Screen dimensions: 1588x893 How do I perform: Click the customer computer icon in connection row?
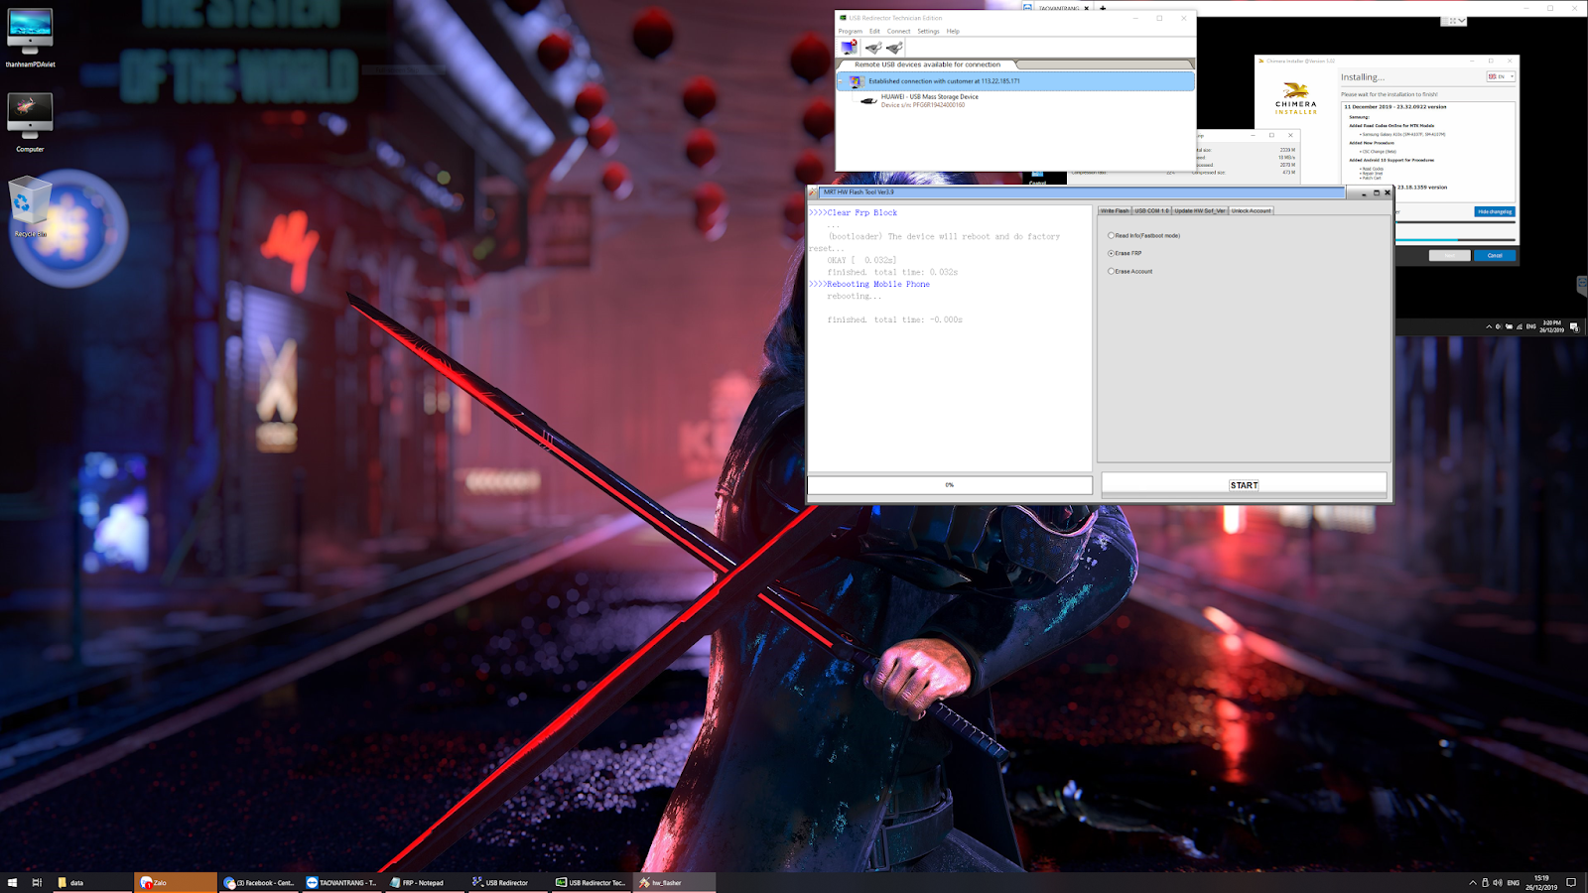tap(857, 81)
